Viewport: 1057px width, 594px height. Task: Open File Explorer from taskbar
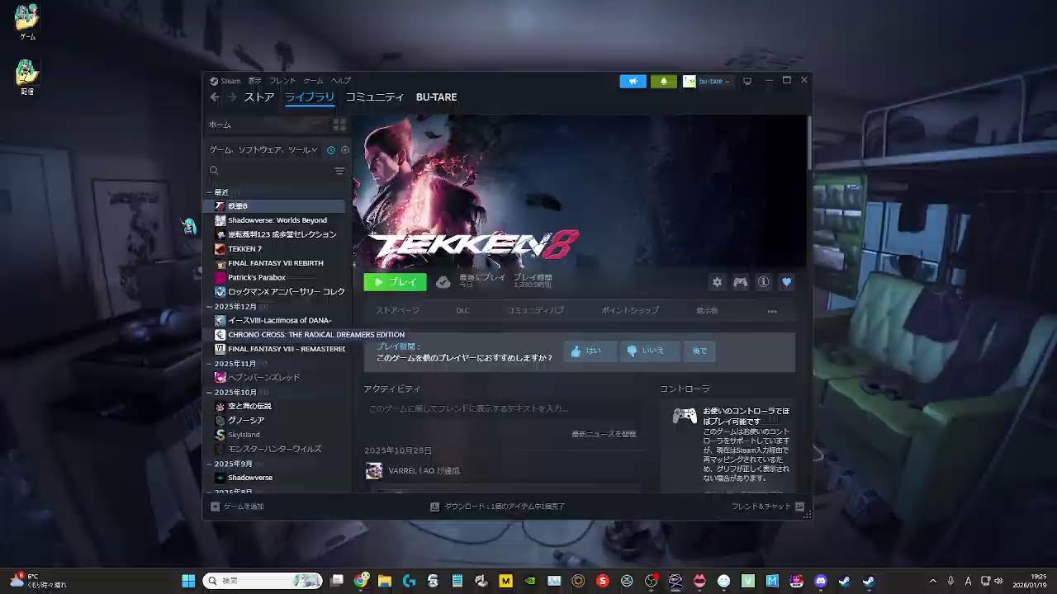click(x=385, y=581)
